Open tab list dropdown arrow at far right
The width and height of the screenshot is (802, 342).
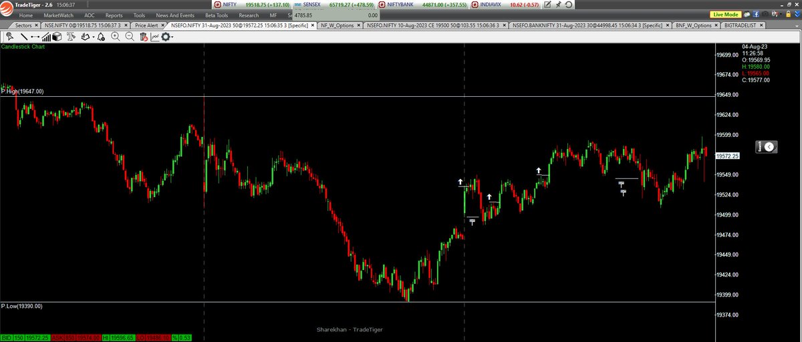(795, 27)
